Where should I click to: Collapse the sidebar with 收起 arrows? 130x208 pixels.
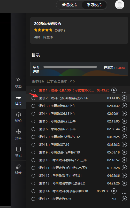18,83
